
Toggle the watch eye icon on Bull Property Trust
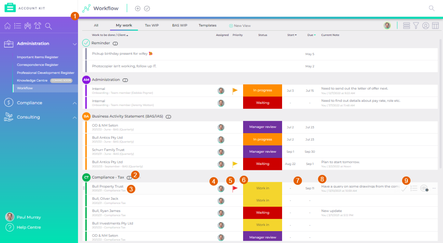coord(424,188)
